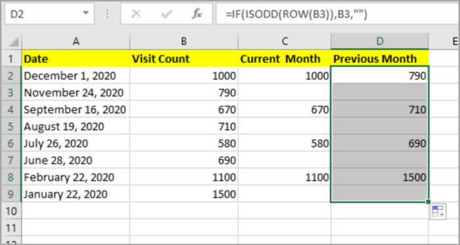Select row 5 header
Viewport: 460px width, 245px height.
point(11,127)
